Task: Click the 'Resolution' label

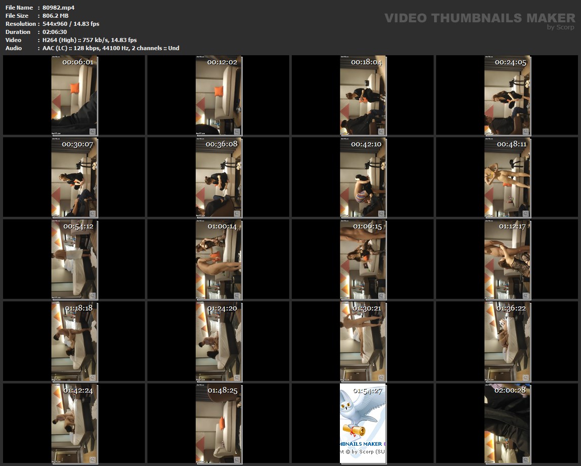Action: click(20, 24)
